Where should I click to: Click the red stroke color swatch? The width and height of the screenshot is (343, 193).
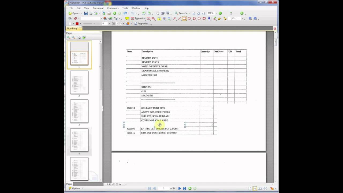(x=77, y=24)
